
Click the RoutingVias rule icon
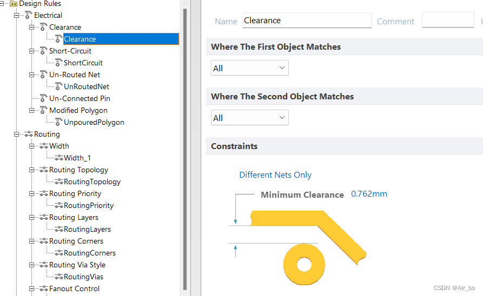[58, 277]
